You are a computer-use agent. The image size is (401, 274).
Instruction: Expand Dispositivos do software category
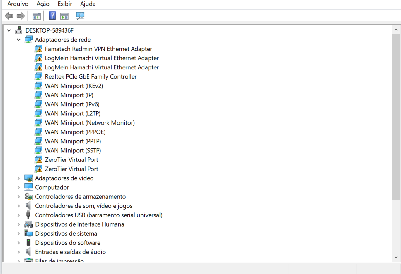point(19,243)
